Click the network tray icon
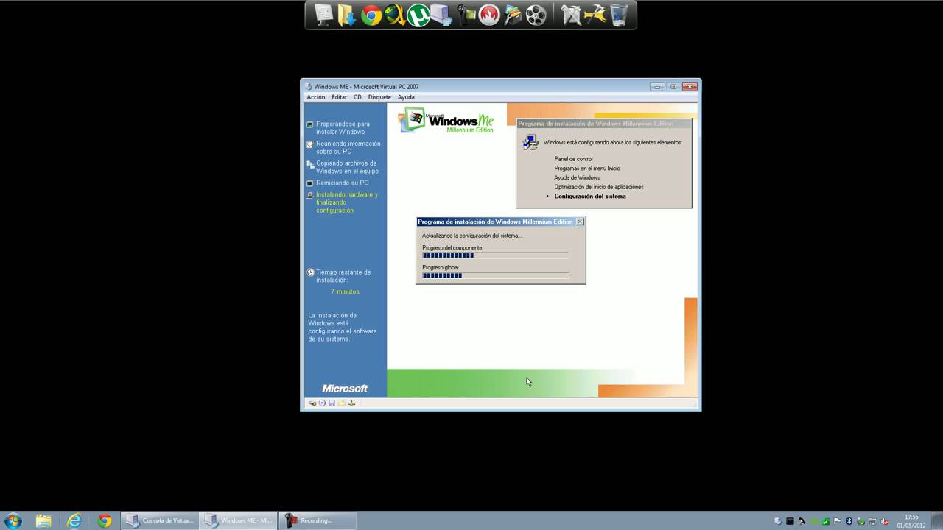The image size is (943, 530). click(872, 521)
